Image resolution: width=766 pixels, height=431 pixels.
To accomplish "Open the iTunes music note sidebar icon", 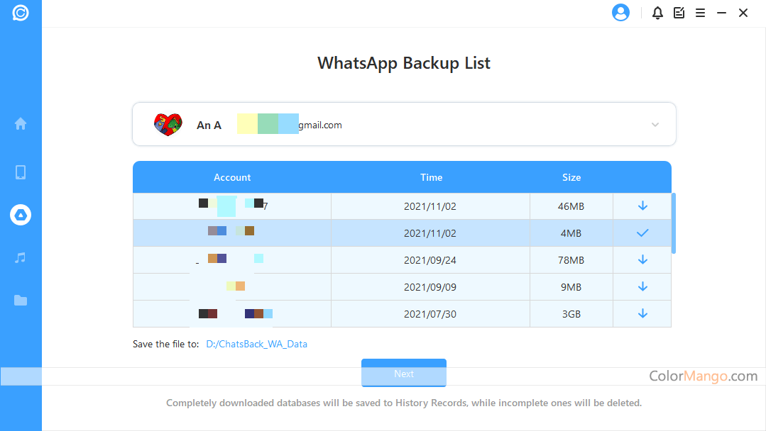I will pos(21,257).
